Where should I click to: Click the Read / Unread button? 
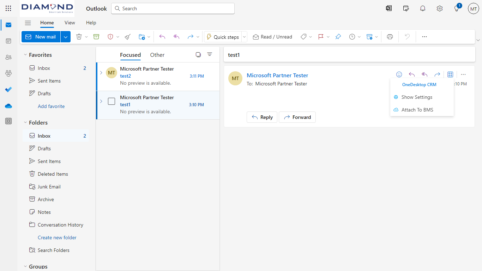272,37
